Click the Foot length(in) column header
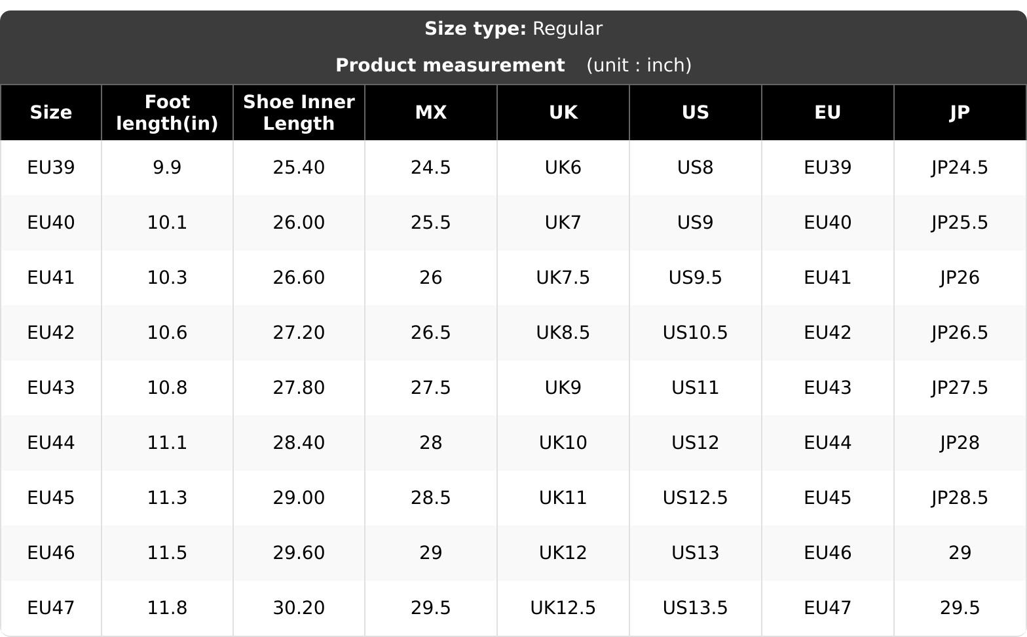The image size is (1027, 637). pyautogui.click(x=167, y=112)
